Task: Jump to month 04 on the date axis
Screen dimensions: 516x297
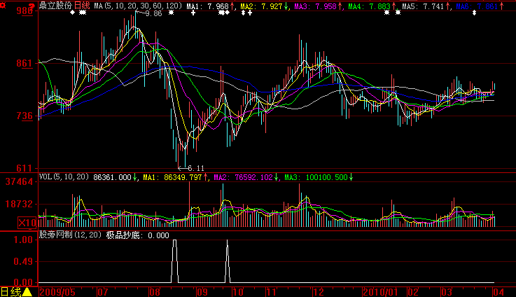Action: [498, 292]
